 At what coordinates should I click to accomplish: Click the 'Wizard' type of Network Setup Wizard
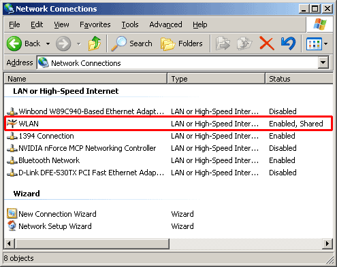point(182,226)
